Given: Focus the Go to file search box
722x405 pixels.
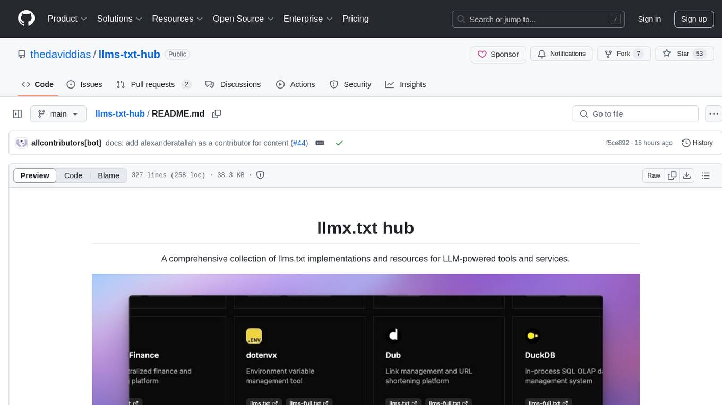Looking at the screenshot, I should (635, 114).
